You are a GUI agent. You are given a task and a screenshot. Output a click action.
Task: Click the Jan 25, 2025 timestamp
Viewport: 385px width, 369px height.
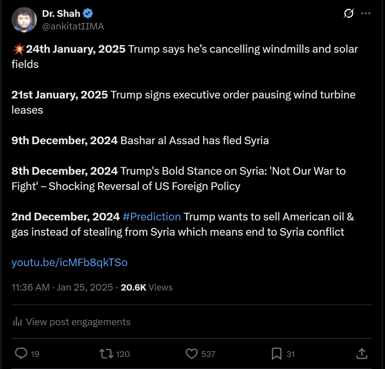[84, 287]
